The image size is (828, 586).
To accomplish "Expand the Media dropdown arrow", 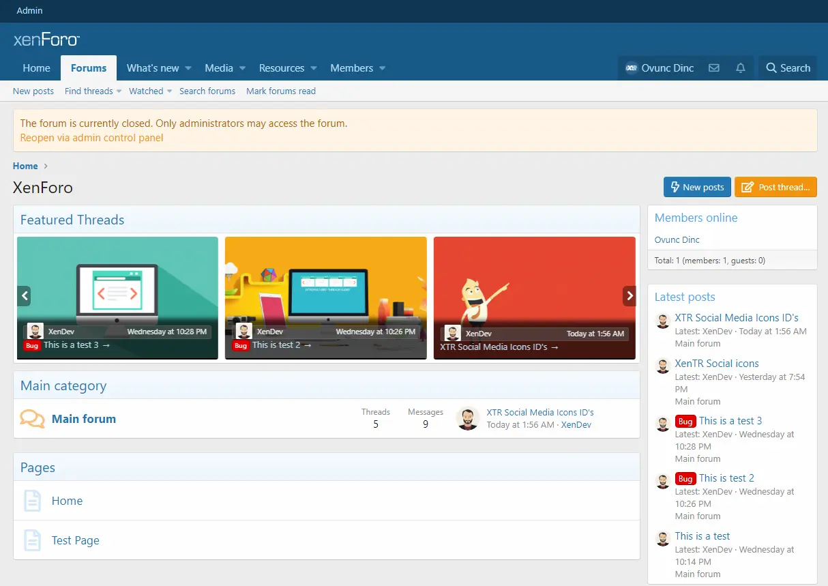I will pyautogui.click(x=242, y=68).
